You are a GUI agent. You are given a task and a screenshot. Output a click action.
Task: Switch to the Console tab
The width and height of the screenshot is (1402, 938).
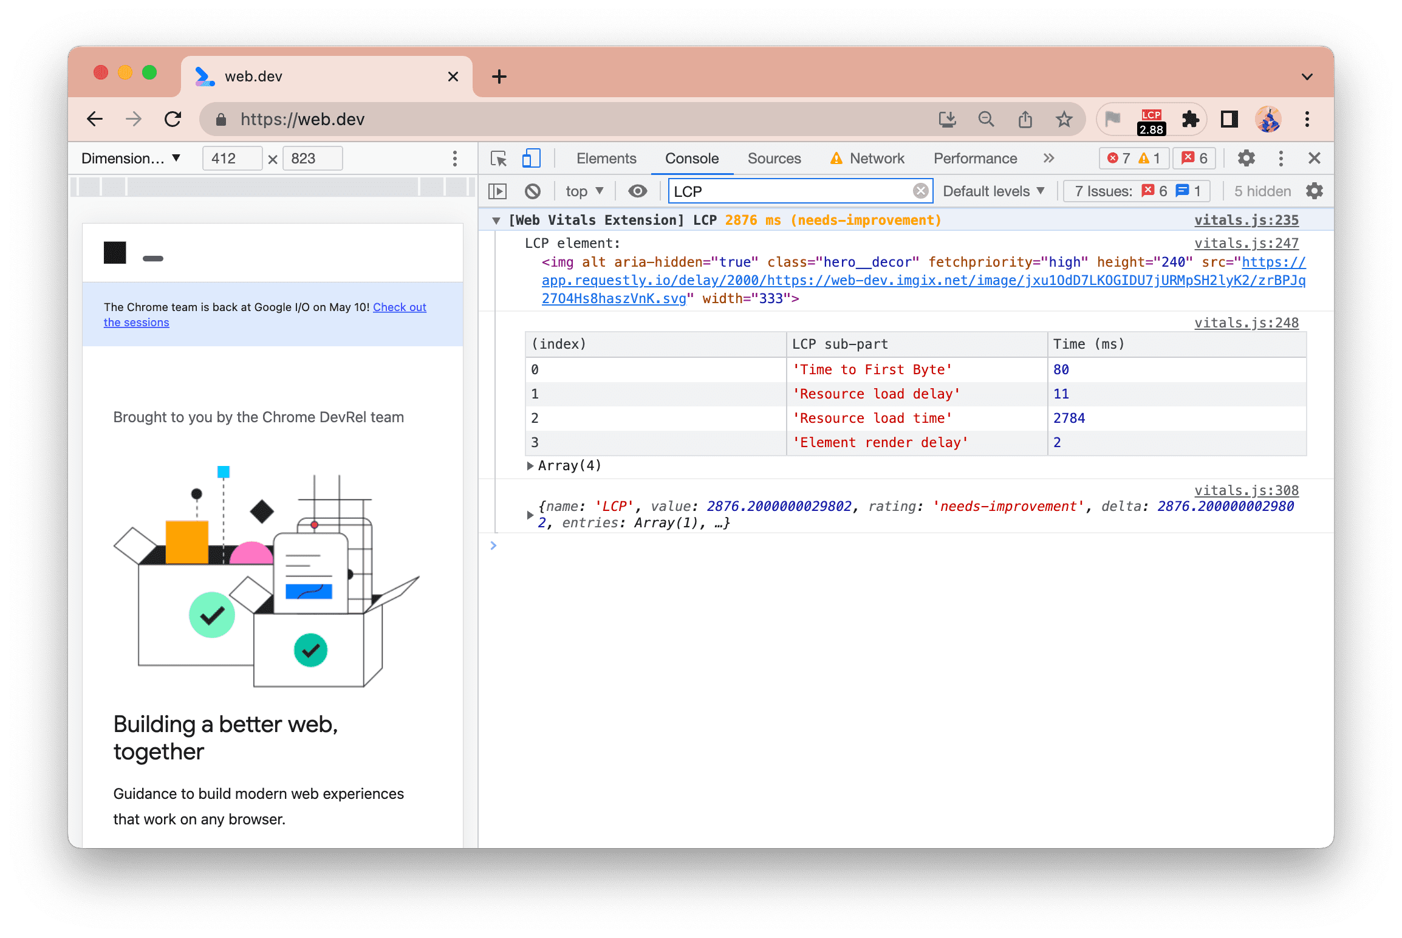691,158
